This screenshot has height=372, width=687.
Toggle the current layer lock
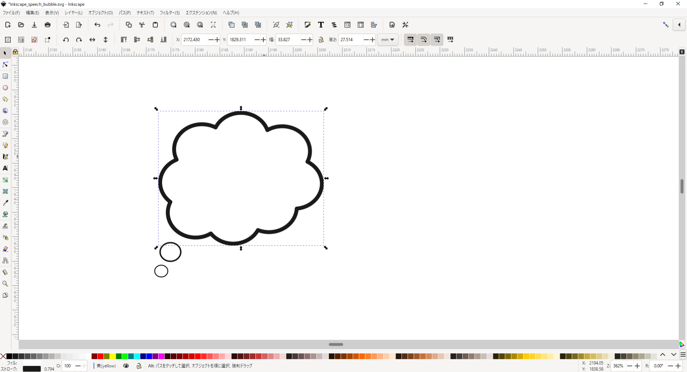click(139, 366)
